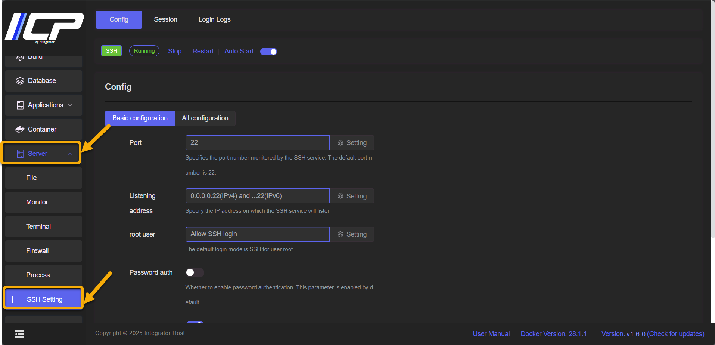715x345 pixels.
Task: Toggle the Auto Start switch
Action: pos(269,52)
